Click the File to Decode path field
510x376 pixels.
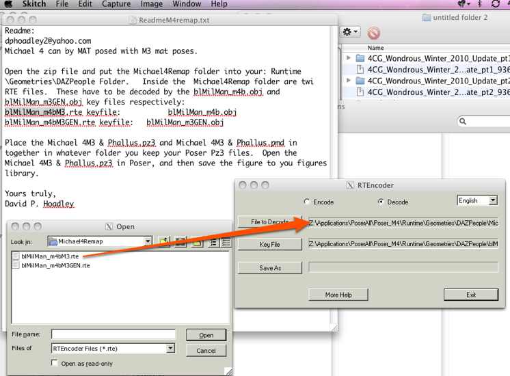tap(403, 223)
